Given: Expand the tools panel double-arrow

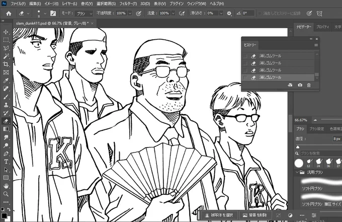Looking at the screenshot, I should click(x=3, y=21).
